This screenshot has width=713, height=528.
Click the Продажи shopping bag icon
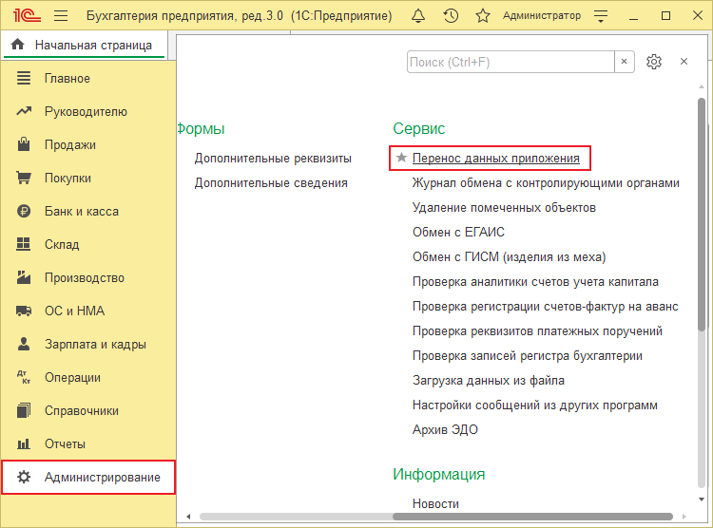[24, 144]
